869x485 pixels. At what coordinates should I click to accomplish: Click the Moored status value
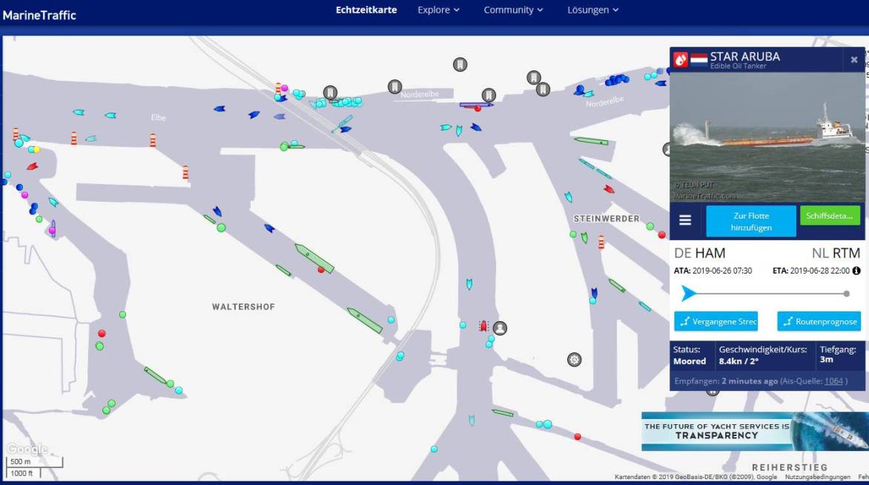690,361
